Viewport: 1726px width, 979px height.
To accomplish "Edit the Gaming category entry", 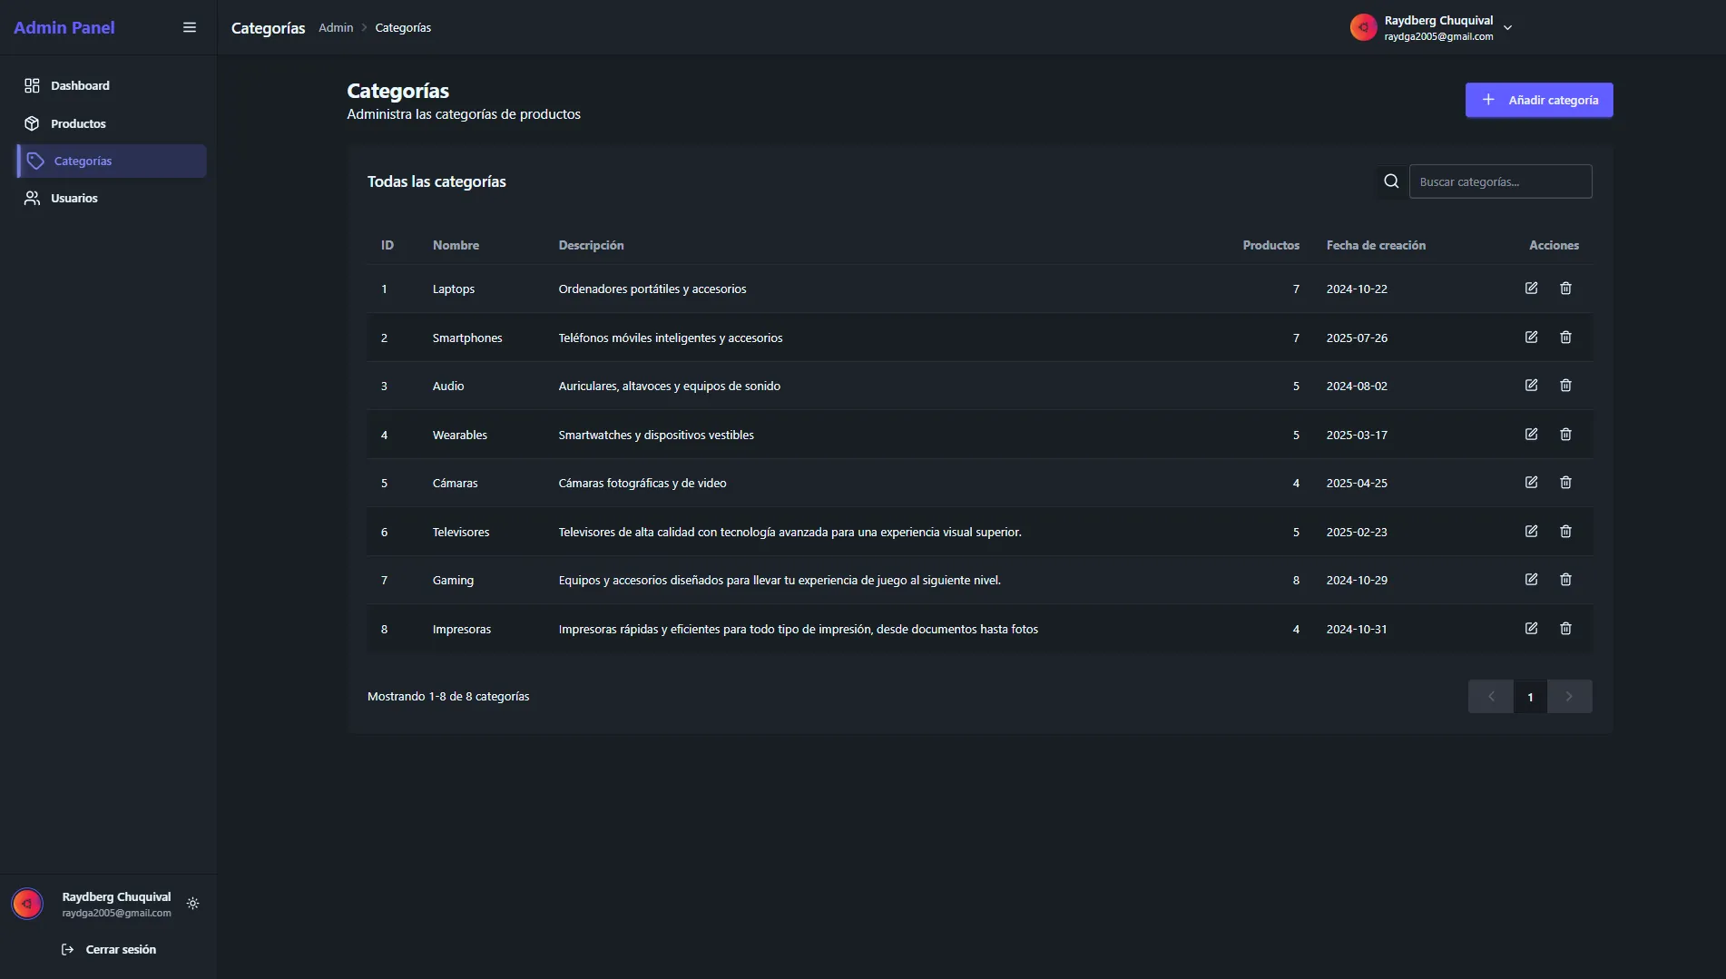I will tap(1531, 580).
